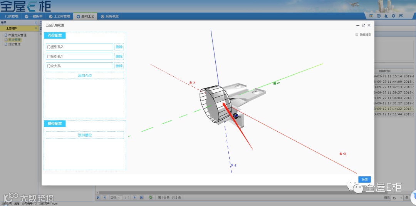This screenshot has width=416, height=206.
Task: Focus the 门板引孔2 input field
Action: (79, 47)
